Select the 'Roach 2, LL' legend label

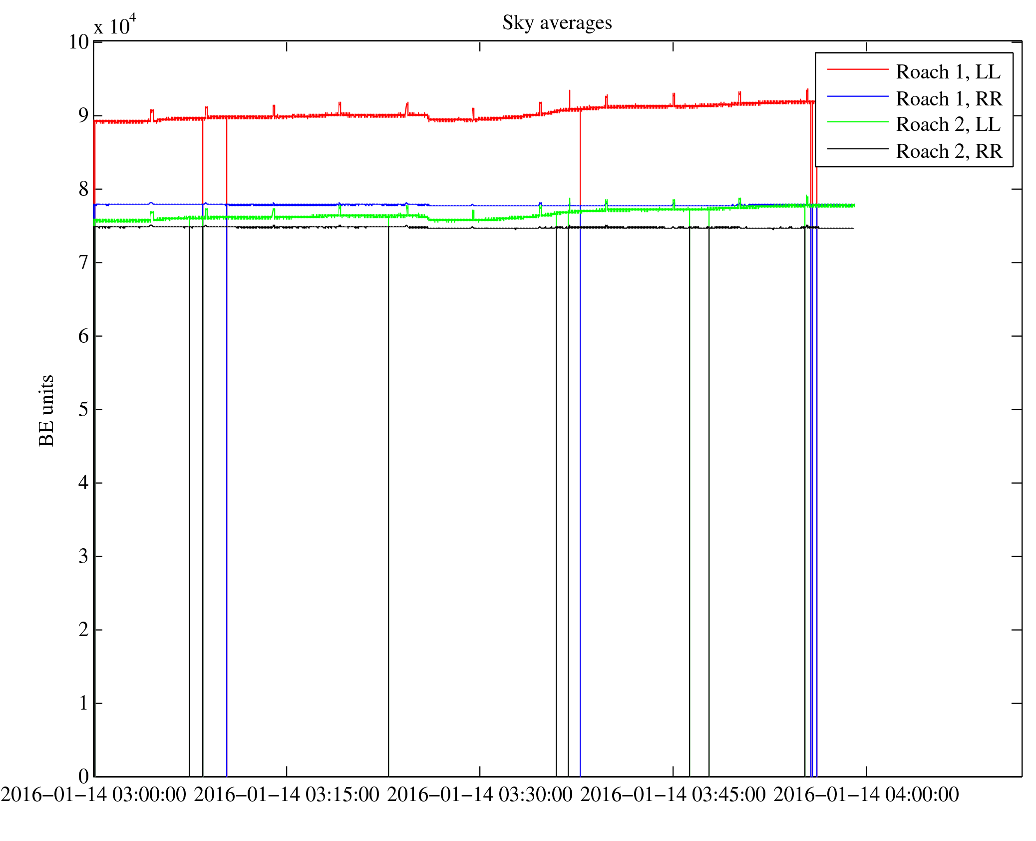pyautogui.click(x=948, y=124)
